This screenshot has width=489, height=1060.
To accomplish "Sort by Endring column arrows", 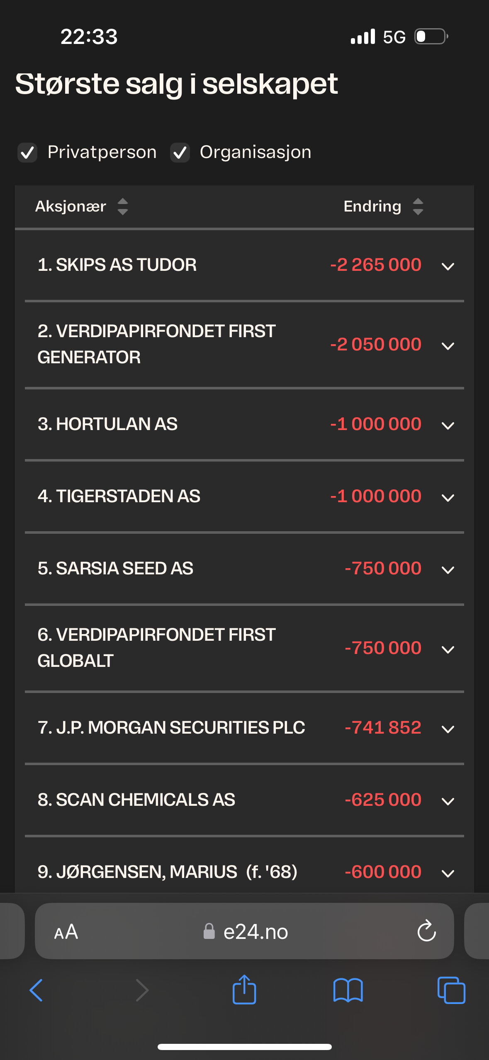I will click(418, 207).
